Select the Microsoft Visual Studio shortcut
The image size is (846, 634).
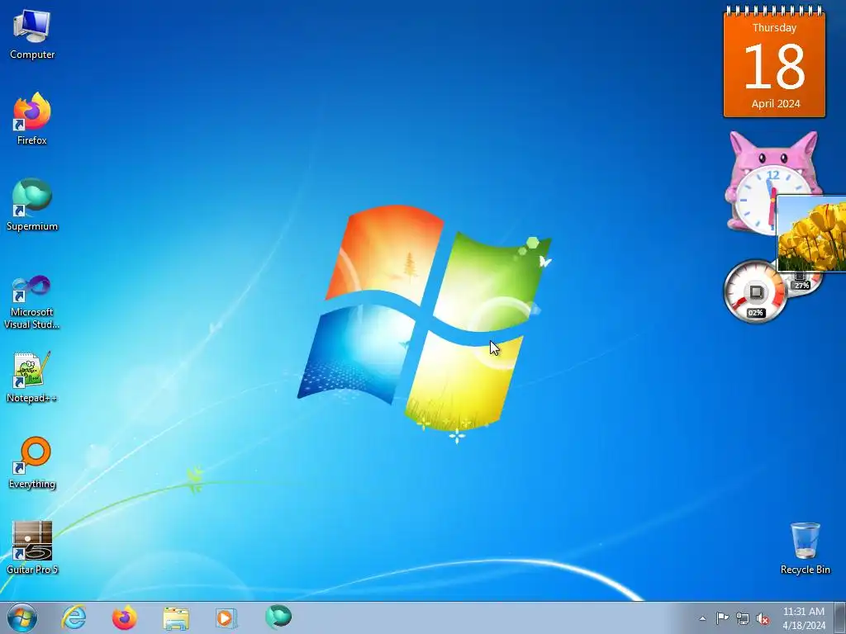(32, 302)
